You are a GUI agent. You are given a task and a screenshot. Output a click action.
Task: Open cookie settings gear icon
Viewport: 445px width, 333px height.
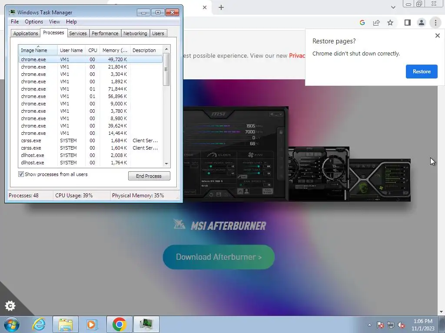click(10, 306)
